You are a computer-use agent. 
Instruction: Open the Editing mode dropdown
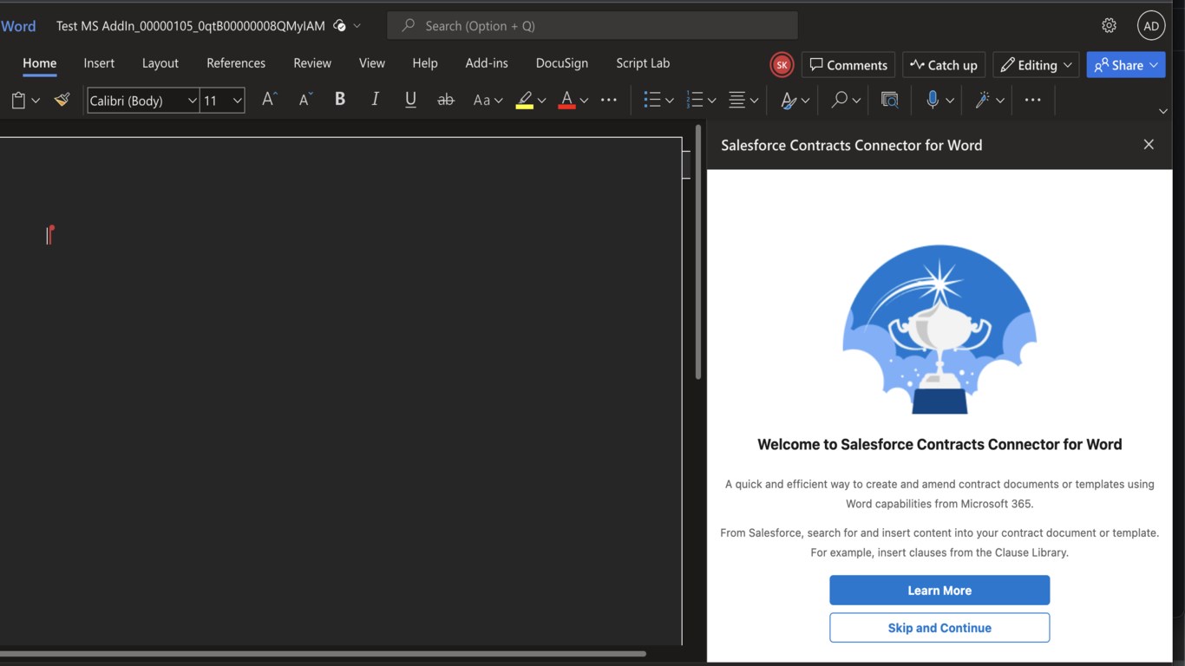point(1036,65)
